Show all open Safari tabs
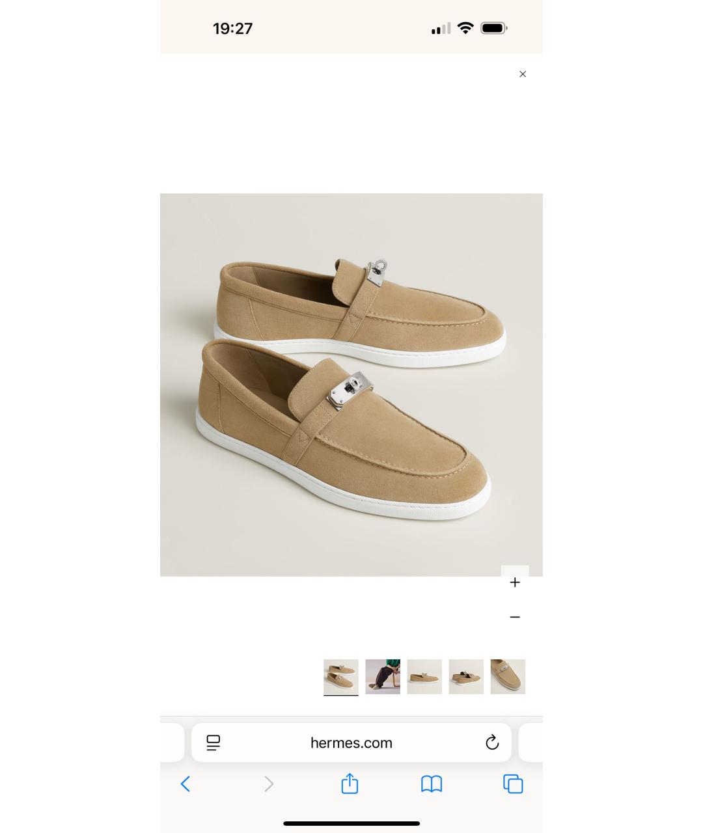The image size is (703, 833). pyautogui.click(x=514, y=784)
